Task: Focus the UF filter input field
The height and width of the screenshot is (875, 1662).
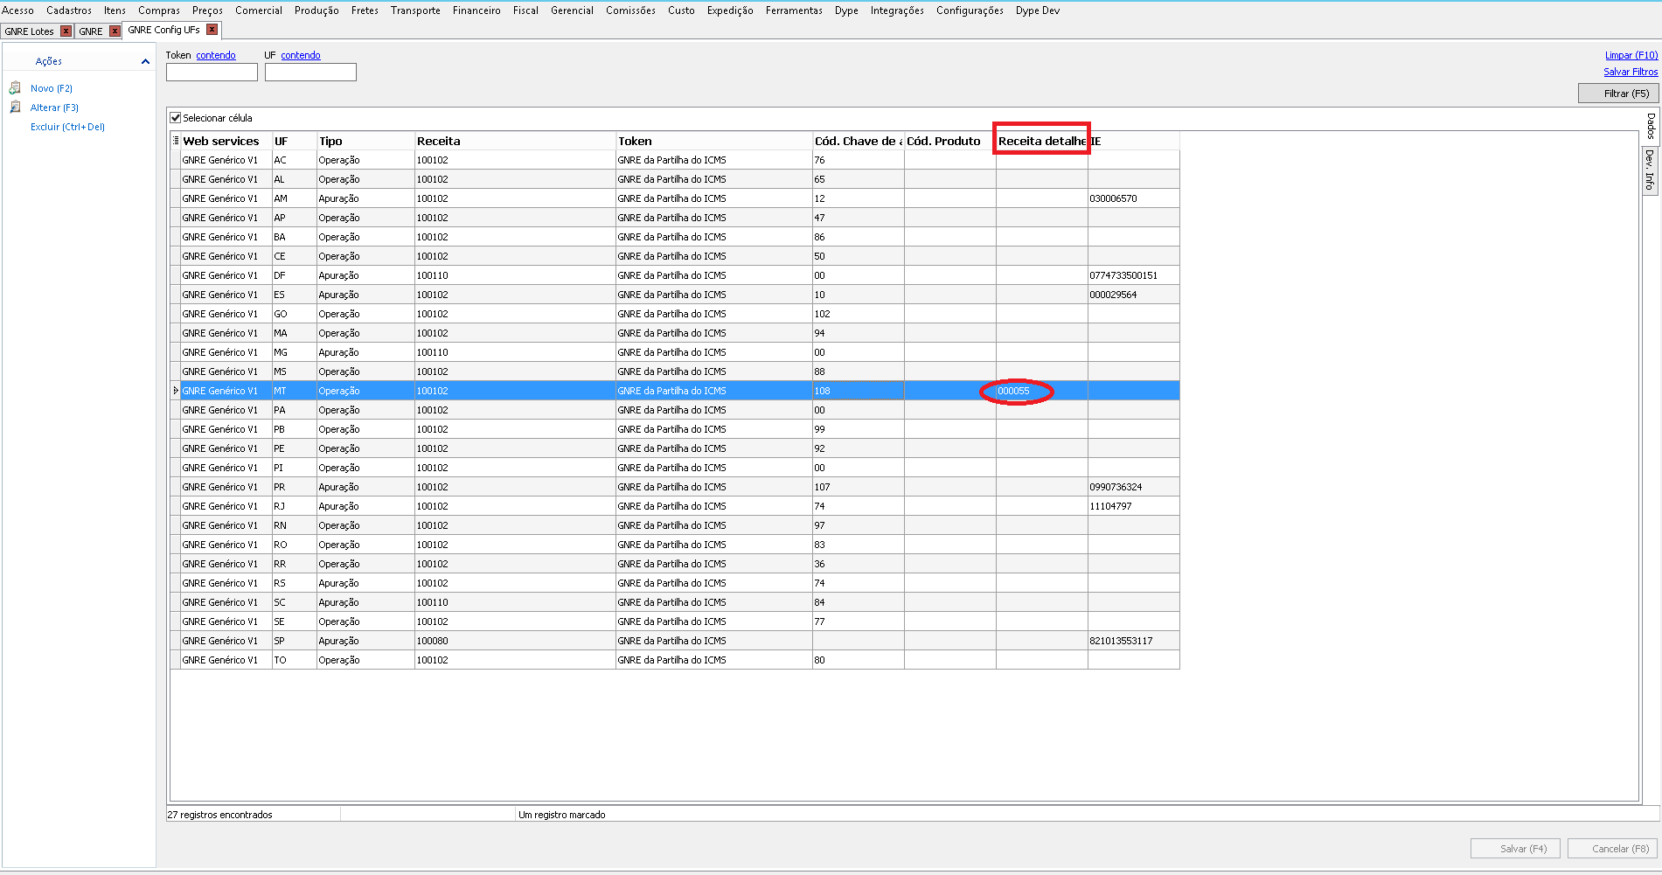Action: [310, 73]
